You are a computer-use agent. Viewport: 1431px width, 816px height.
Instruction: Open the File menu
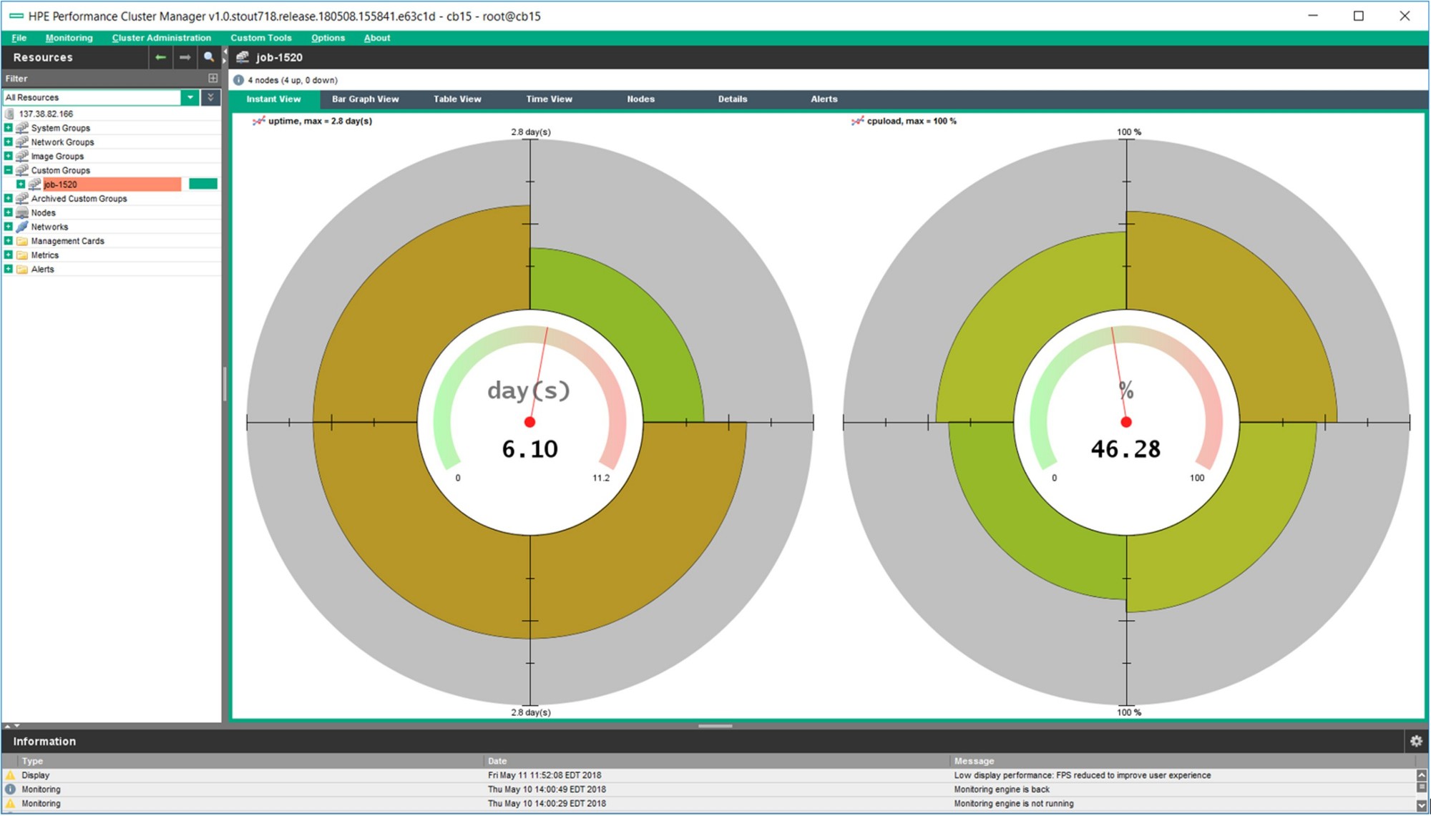(x=19, y=38)
